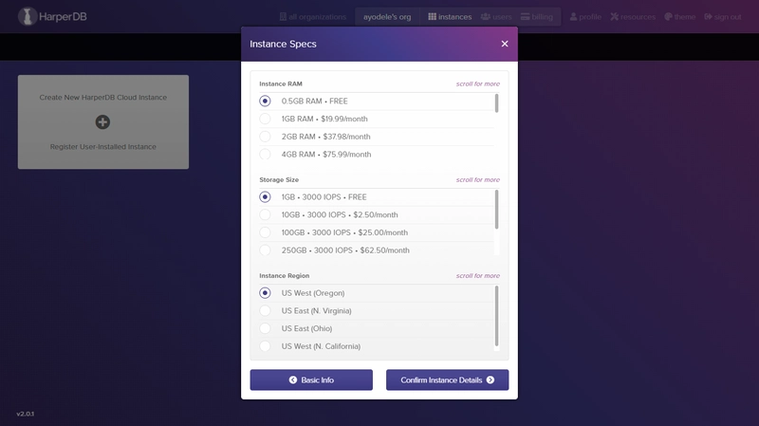This screenshot has height=426, width=759.
Task: Click the Instance RAM list scrollbar
Action: (496, 103)
